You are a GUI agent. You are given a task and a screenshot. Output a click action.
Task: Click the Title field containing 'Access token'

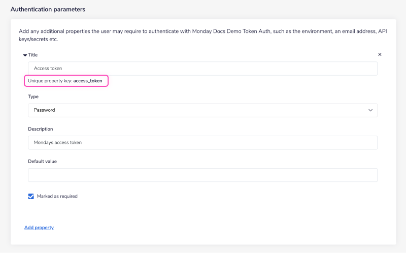tap(202, 69)
